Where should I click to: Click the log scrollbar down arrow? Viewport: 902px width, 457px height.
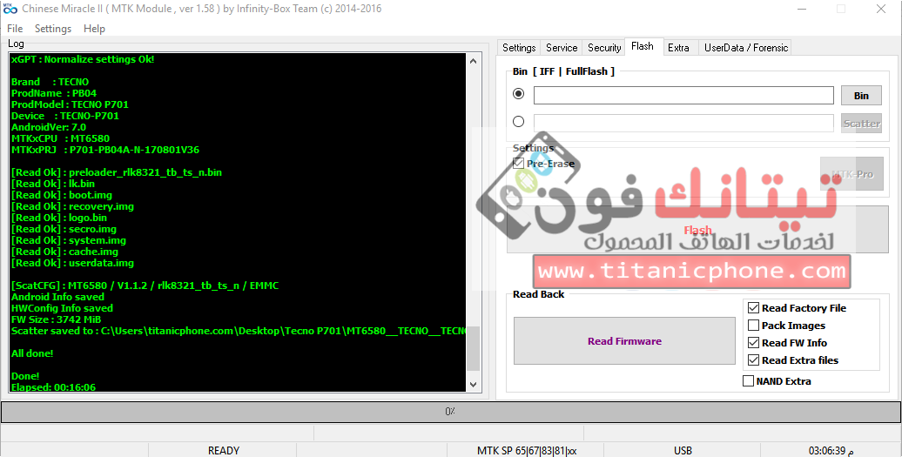[x=473, y=385]
